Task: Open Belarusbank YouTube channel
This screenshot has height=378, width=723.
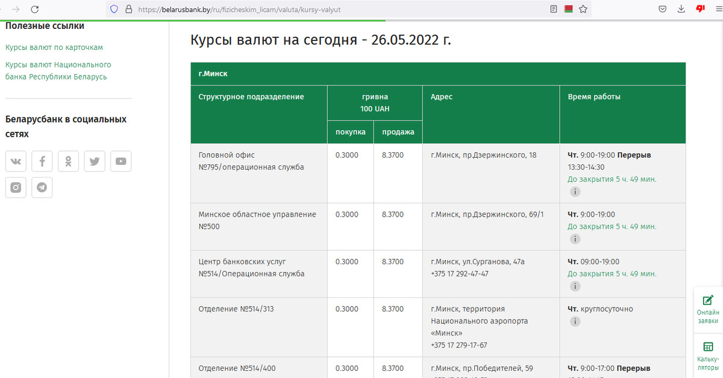Action: coord(121,161)
